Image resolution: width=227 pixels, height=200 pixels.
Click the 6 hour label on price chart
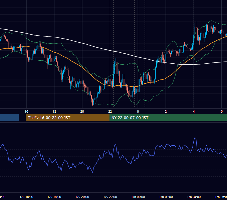[222, 112]
